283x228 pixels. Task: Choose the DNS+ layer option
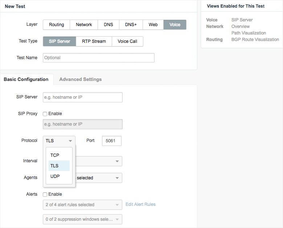click(x=131, y=25)
